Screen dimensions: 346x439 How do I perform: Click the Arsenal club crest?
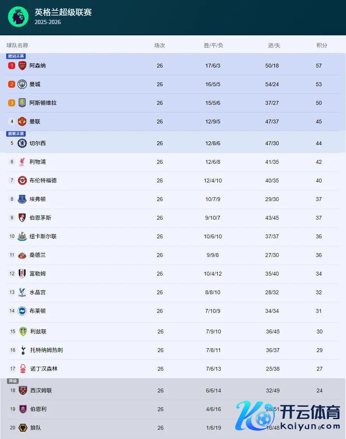[22, 66]
